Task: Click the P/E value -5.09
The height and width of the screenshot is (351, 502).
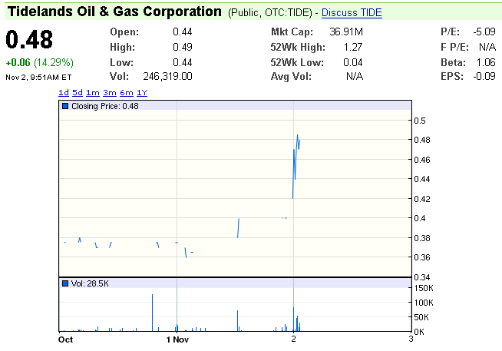Action: (484, 31)
